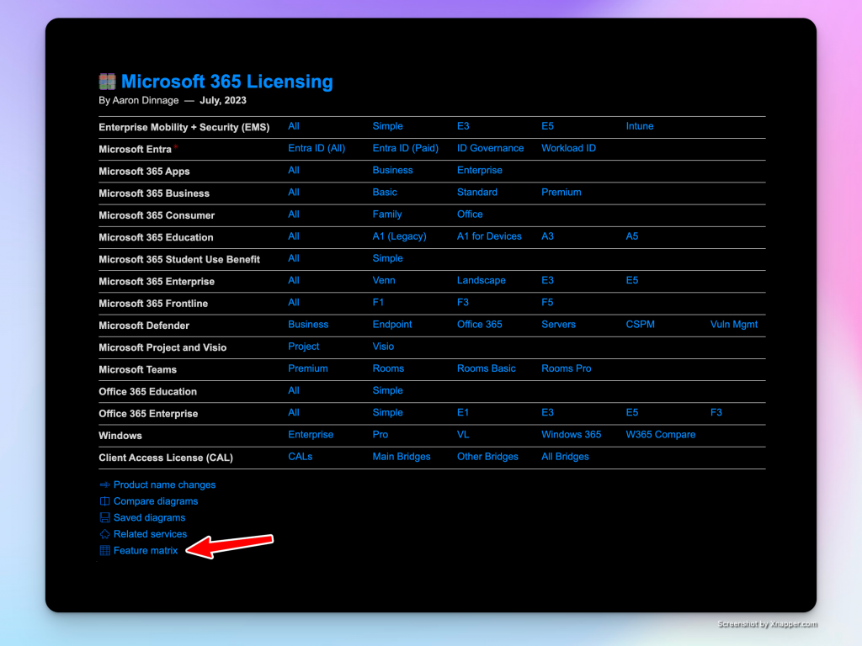Screen dimensions: 862x646
Task: View the Venn diagram for Microsoft 365 Enterprise
Action: [384, 280]
